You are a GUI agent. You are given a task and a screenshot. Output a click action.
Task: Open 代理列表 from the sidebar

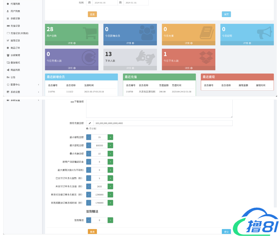pos(15,4)
